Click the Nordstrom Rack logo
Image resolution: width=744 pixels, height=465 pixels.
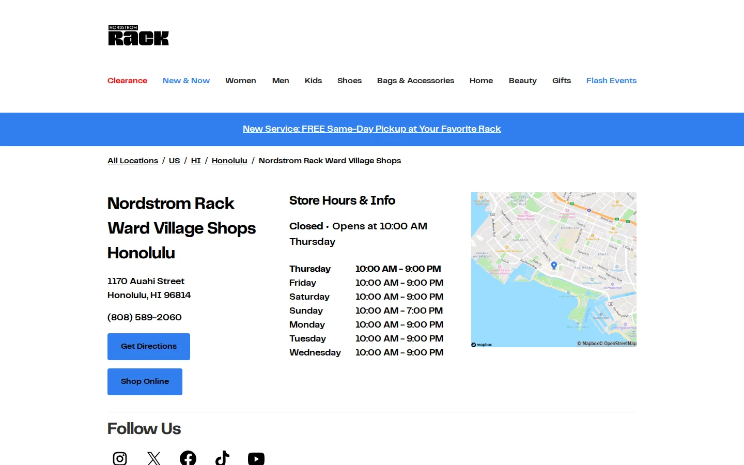click(138, 35)
